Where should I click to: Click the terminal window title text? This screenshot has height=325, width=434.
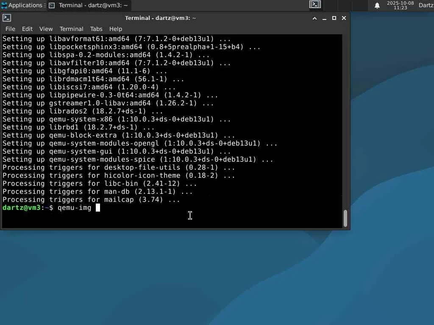(x=161, y=18)
